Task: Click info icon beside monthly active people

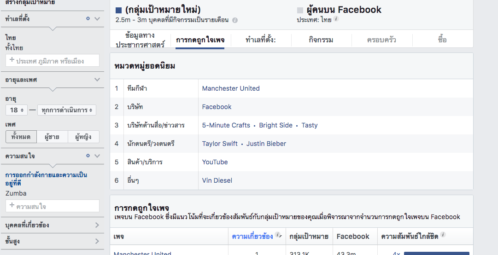Action: click(234, 20)
